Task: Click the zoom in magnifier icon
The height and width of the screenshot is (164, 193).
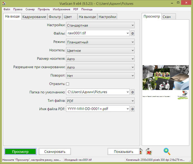Action: [167, 151]
